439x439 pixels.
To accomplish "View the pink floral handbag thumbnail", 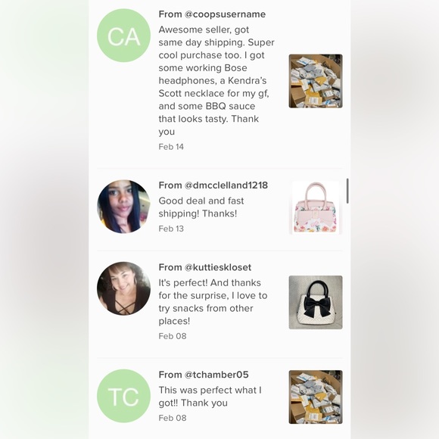I will (316, 207).
